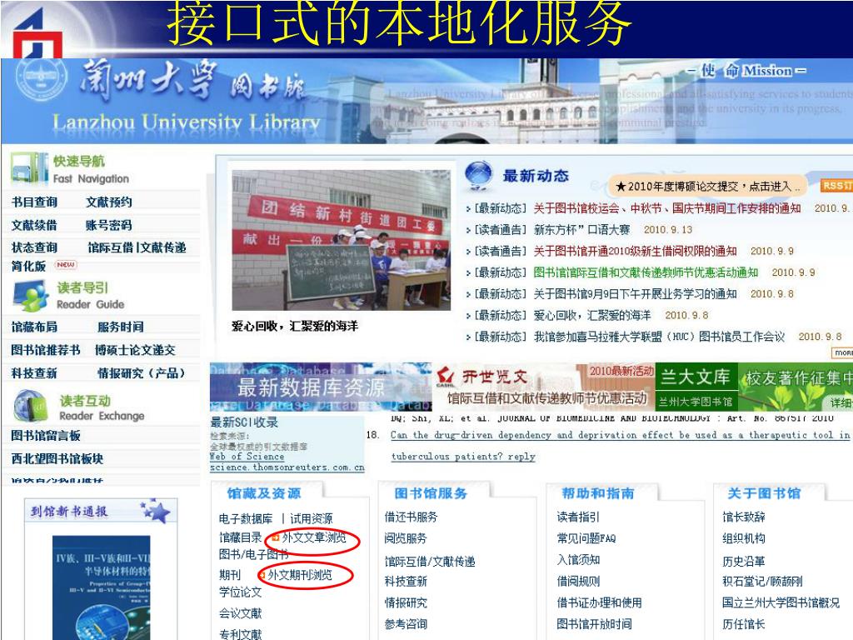Open 账号密码 link

coord(109,225)
